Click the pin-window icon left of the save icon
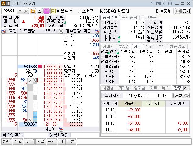Screen dimensions: 193x146 click(153, 3)
